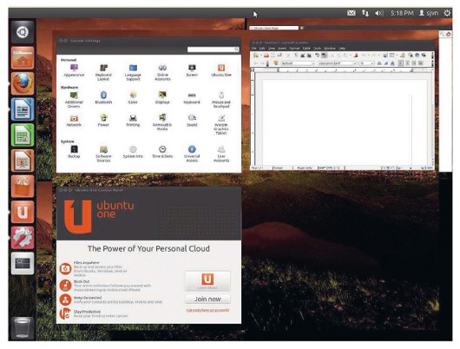460x349 pixels.
Task: Open Language Support settings
Action: click(x=133, y=73)
